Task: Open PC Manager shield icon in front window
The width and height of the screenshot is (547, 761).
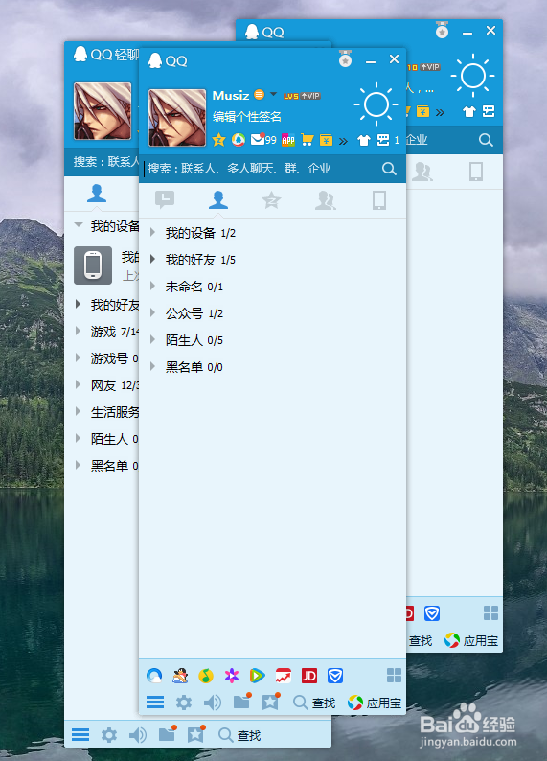Action: (x=335, y=675)
